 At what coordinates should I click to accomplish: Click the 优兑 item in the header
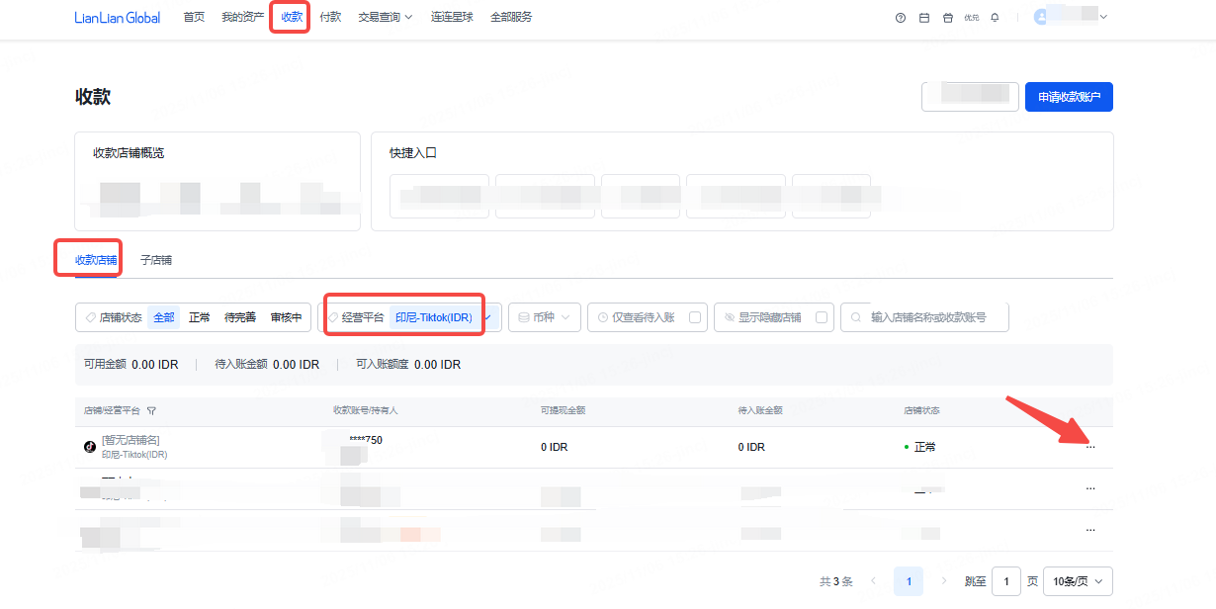[971, 18]
